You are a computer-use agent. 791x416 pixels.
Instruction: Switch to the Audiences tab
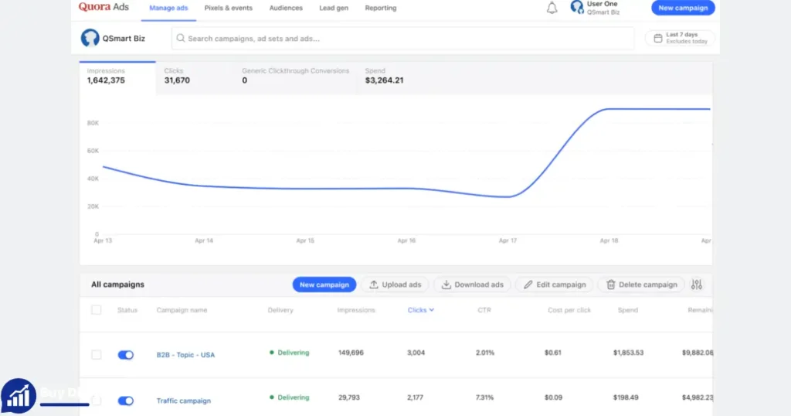pyautogui.click(x=286, y=8)
